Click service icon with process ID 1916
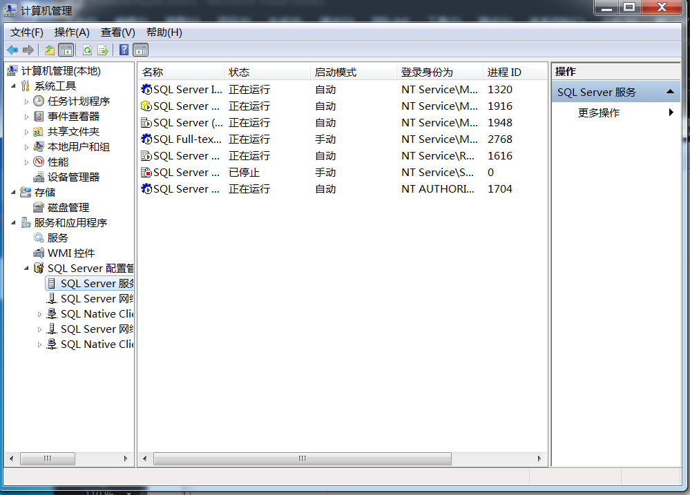This screenshot has height=495, width=690. (146, 106)
